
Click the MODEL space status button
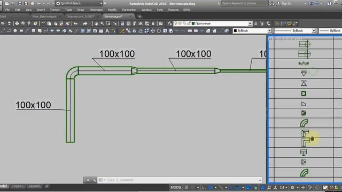click(176, 187)
